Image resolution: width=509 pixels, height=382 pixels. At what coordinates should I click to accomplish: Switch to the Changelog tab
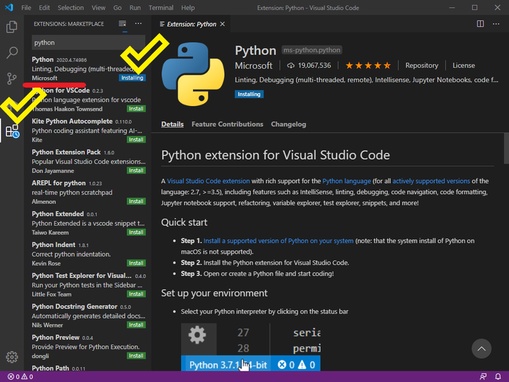click(288, 124)
